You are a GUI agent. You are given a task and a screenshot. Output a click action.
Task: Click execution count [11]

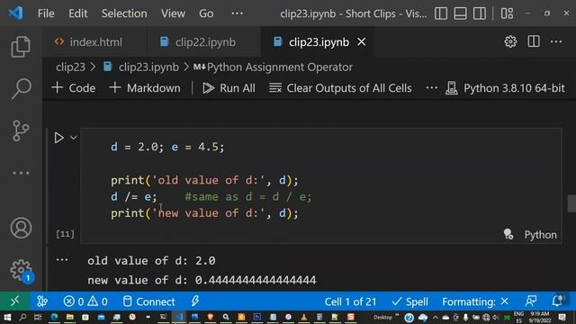point(65,234)
